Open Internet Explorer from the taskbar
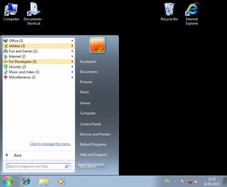 click(26, 182)
